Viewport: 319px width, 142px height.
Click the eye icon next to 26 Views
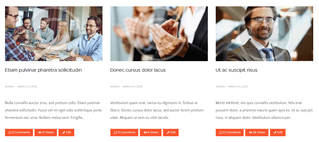pyautogui.click(x=251, y=133)
